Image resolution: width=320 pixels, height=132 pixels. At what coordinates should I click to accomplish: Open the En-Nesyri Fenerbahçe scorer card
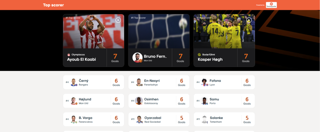click(x=159, y=82)
